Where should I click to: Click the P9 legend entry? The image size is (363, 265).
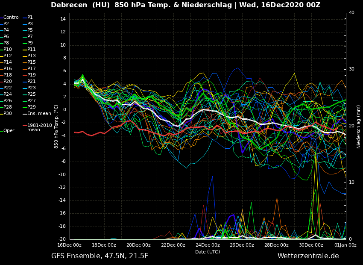click(30, 43)
